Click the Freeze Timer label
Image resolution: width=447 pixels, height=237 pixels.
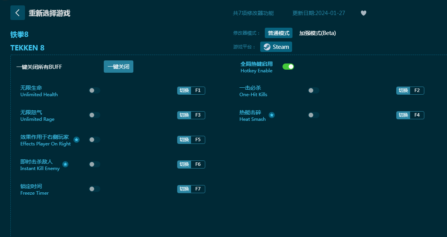(x=35, y=193)
